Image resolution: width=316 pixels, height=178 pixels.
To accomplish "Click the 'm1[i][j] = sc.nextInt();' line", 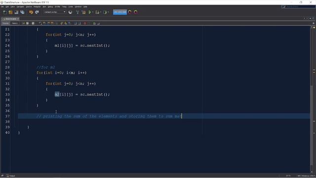I will (82, 45).
